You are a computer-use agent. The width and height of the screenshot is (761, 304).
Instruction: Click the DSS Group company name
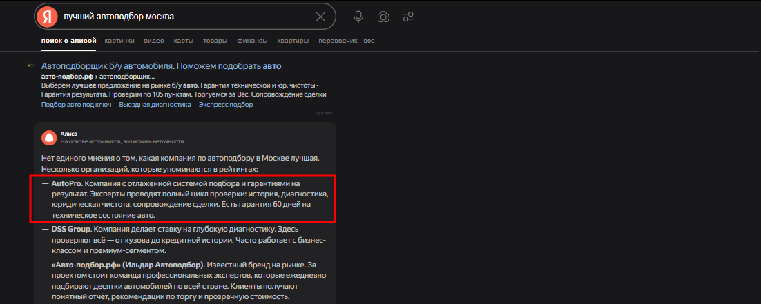pos(72,230)
